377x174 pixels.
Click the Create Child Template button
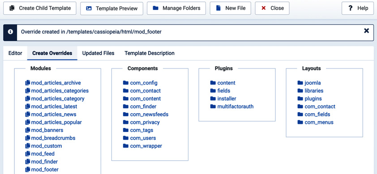pos(40,8)
